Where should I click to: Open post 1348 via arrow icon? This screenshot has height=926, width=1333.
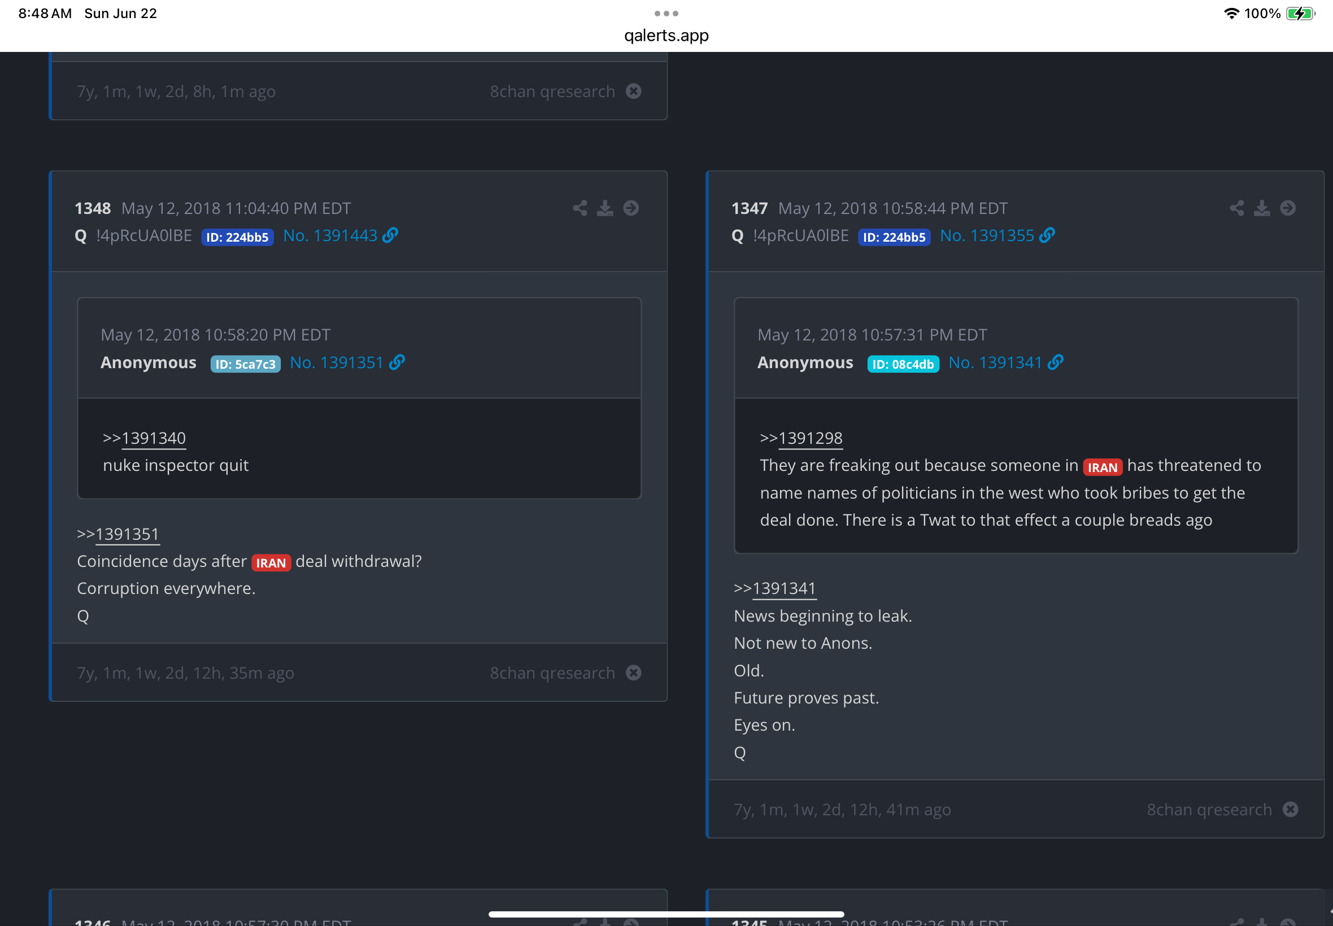tap(631, 208)
